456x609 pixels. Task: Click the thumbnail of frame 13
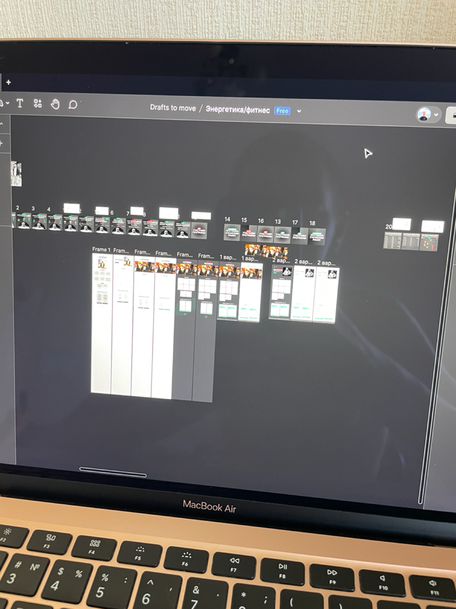(282, 234)
